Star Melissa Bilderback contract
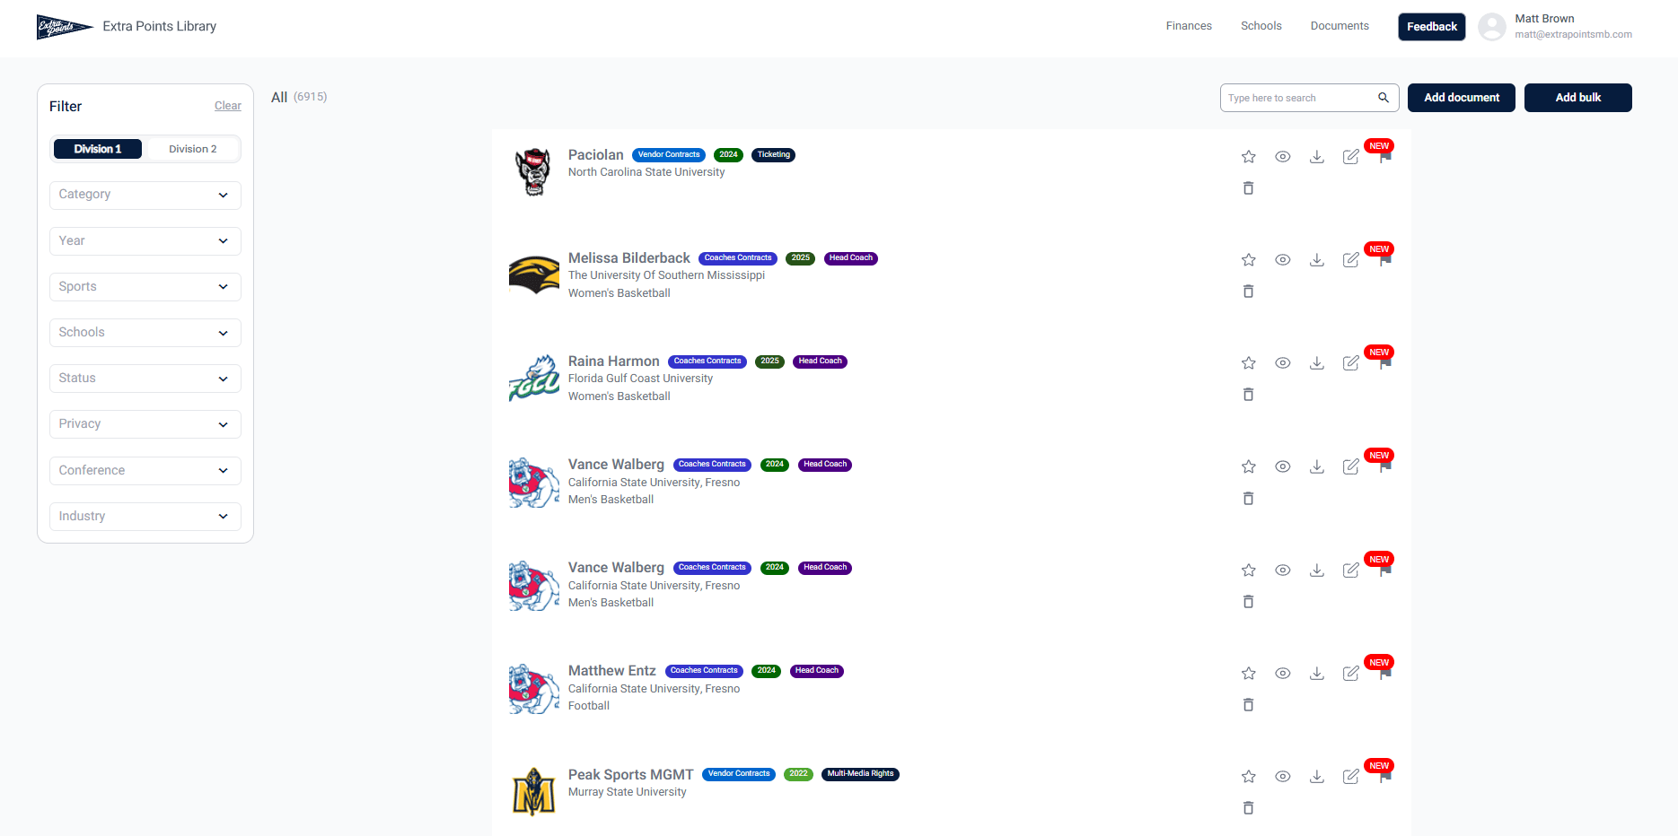The height and width of the screenshot is (836, 1678). coord(1248,260)
